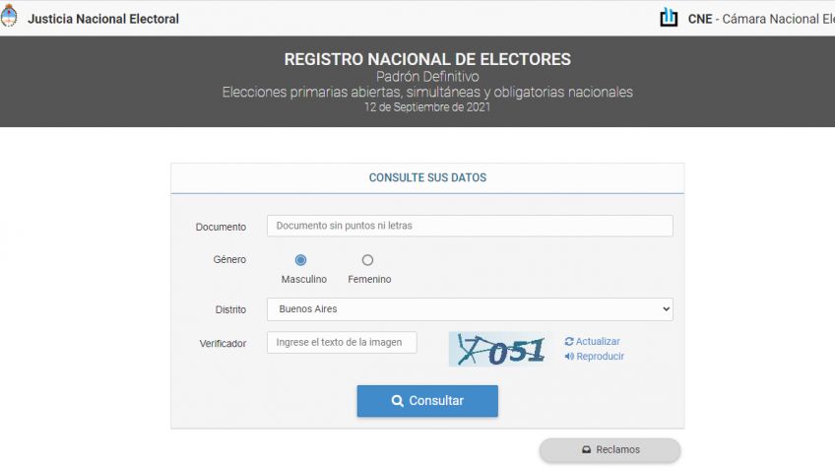This screenshot has height=470, width=835.
Task: Click the Argentine coat of arms icon
Action: 9,19
